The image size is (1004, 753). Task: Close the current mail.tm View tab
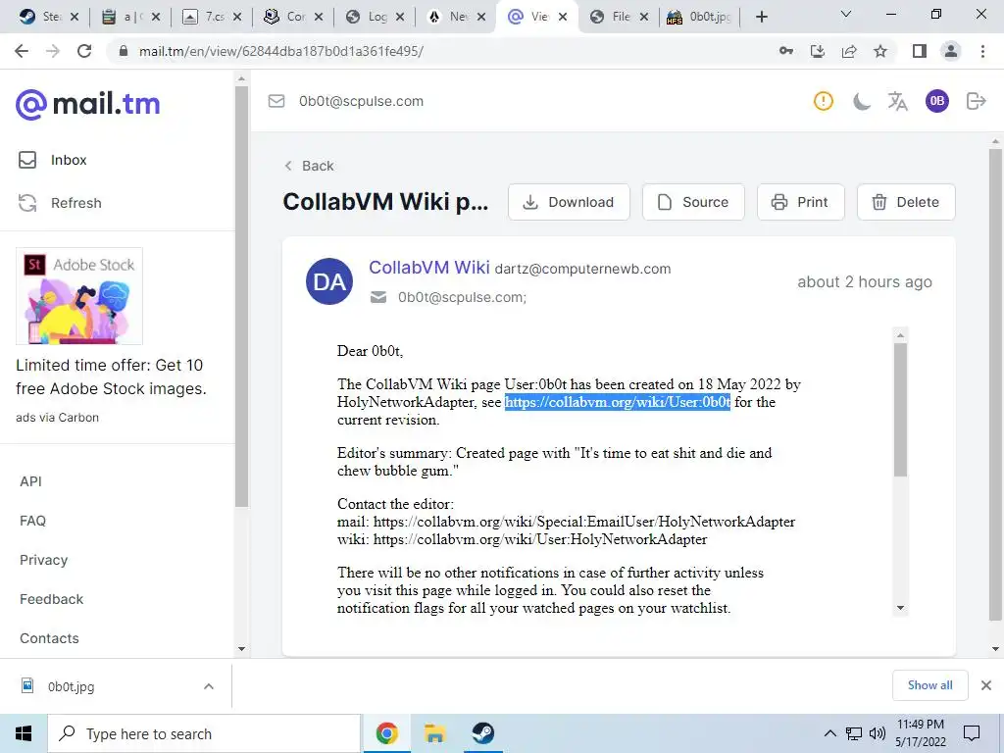coord(563,17)
